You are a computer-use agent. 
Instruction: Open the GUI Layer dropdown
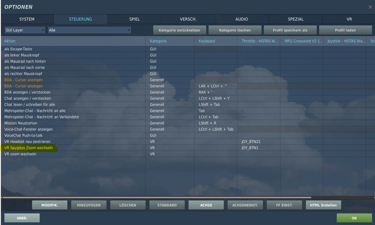tap(25, 30)
